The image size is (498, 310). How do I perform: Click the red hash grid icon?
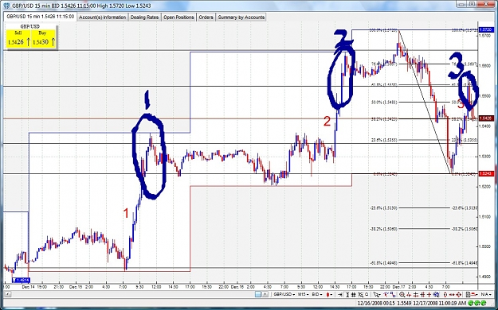pos(422,294)
